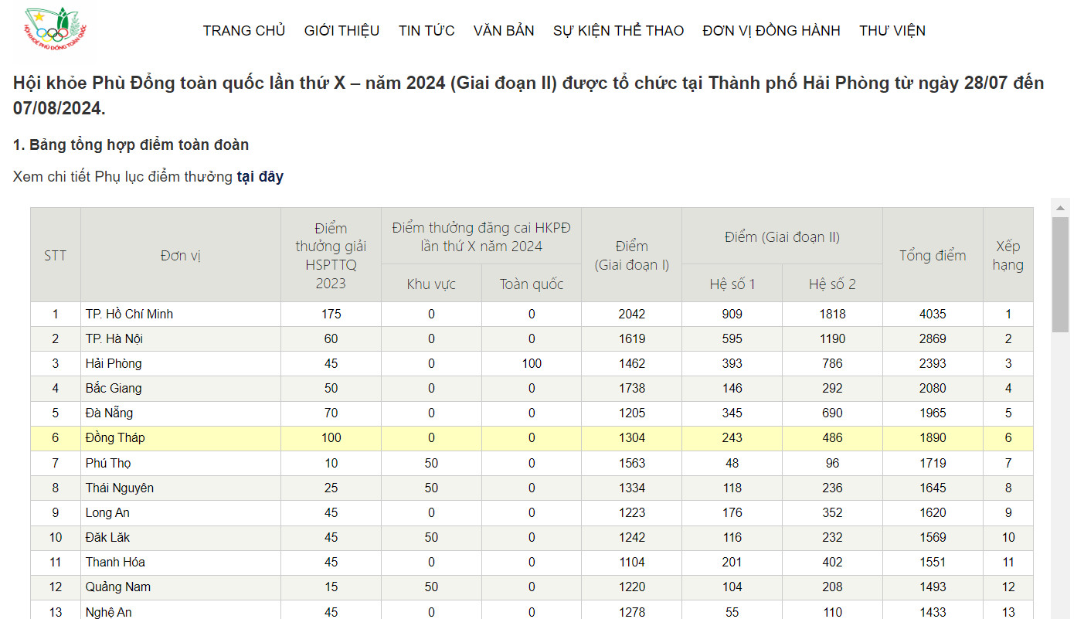Image resolution: width=1084 pixels, height=619 pixels.
Task: Open SỰ KIỆN THỂ THAO menu
Action: click(x=618, y=31)
